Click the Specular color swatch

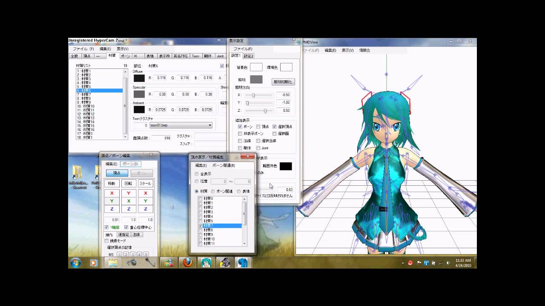pos(139,94)
